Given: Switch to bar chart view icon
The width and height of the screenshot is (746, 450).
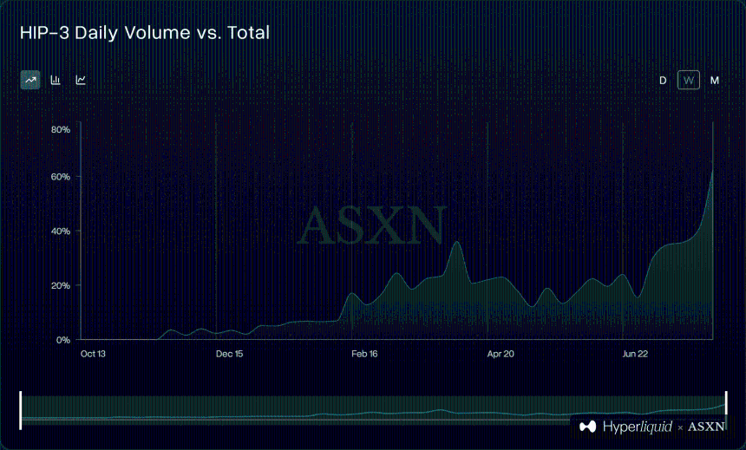Looking at the screenshot, I should coord(56,80).
